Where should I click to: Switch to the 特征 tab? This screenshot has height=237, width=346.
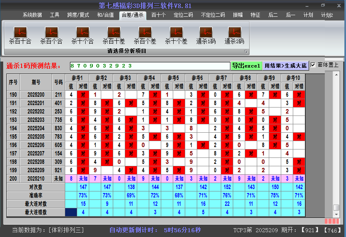255,15
